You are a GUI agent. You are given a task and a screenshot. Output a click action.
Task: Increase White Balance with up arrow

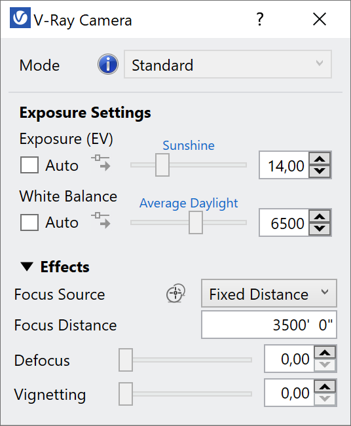320,216
